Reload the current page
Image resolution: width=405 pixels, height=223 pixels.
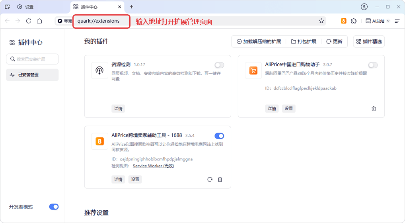(29, 21)
